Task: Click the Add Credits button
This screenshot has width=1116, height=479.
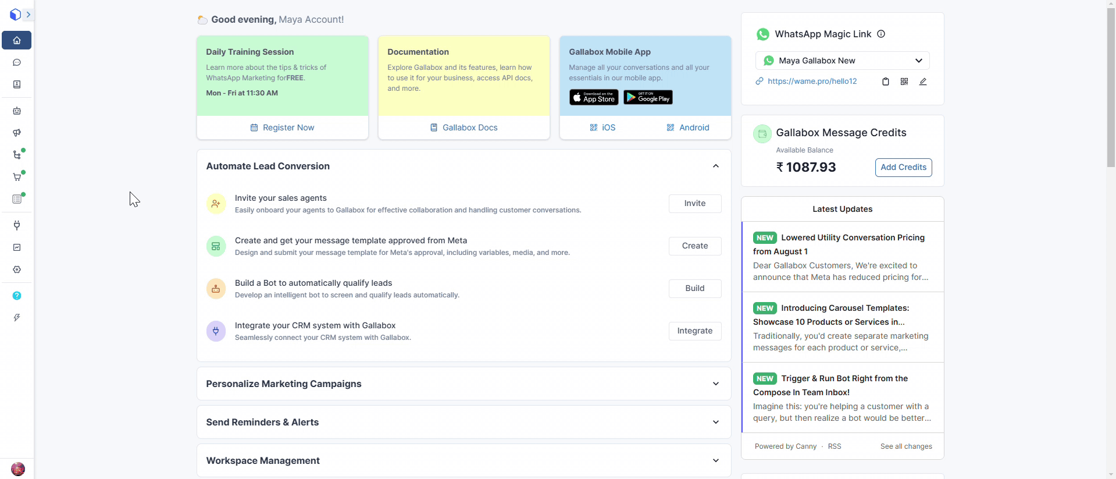Action: (903, 167)
